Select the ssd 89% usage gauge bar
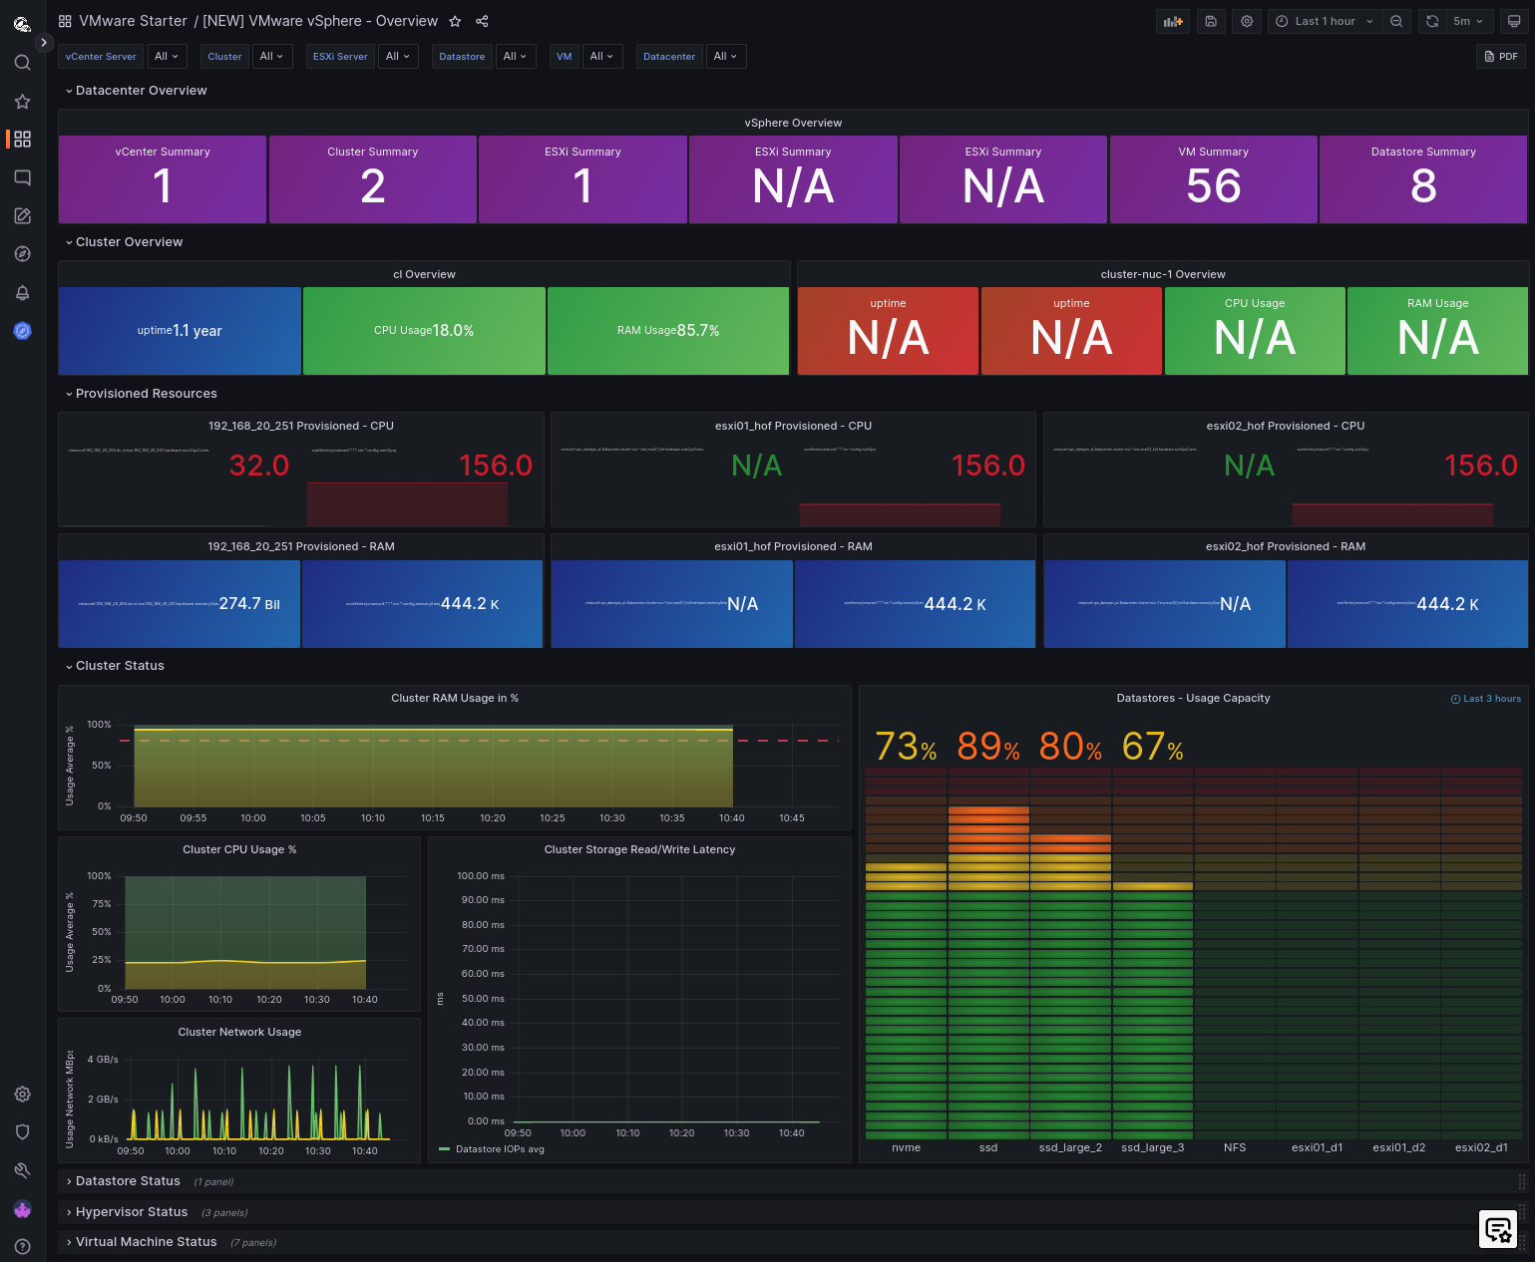This screenshot has width=1535, height=1262. [x=988, y=952]
